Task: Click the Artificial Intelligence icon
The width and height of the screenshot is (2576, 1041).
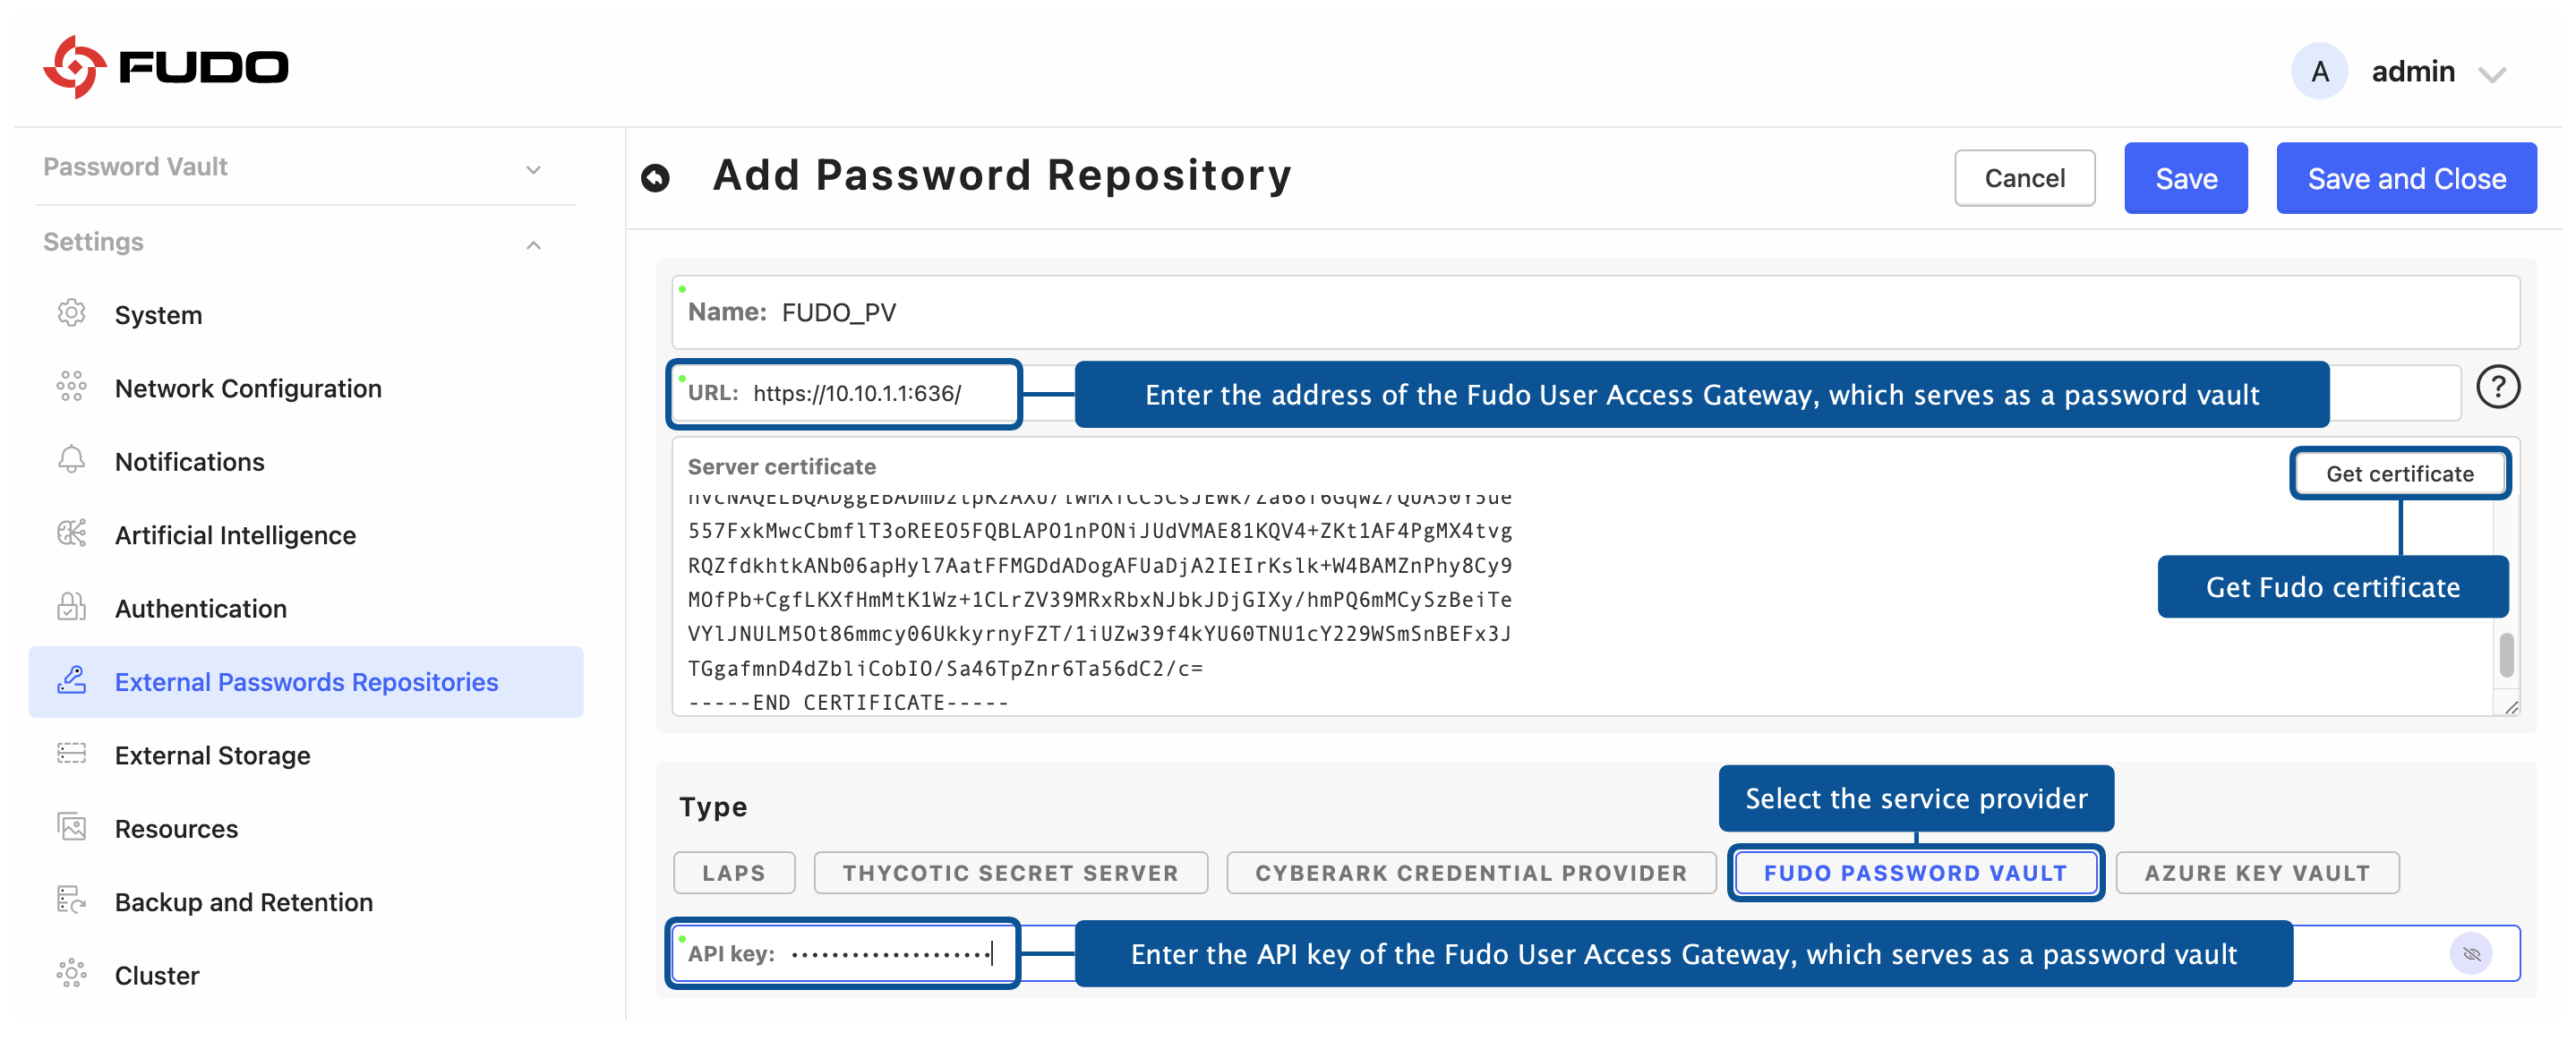Action: [72, 534]
